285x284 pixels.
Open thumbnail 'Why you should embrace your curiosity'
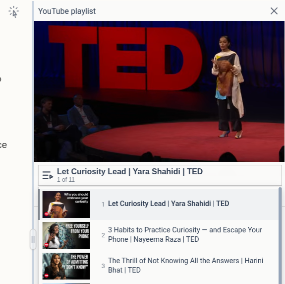[x=66, y=205]
